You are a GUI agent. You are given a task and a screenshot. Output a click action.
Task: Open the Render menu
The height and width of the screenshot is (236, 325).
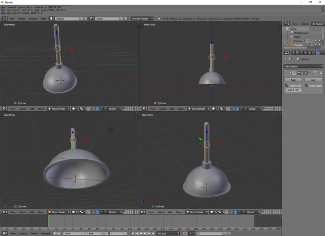(x=22, y=19)
